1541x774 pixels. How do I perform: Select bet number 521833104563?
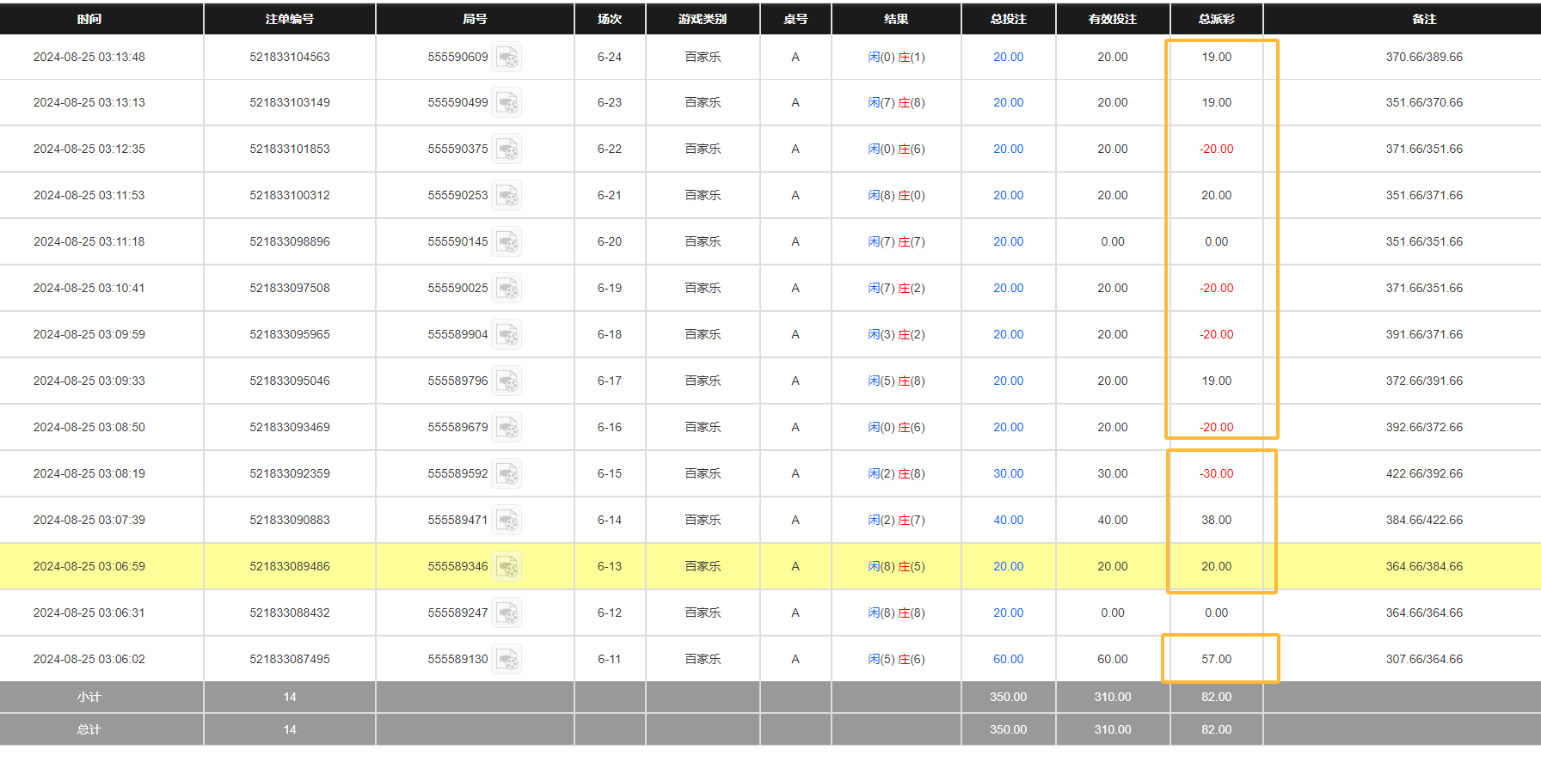pos(290,57)
